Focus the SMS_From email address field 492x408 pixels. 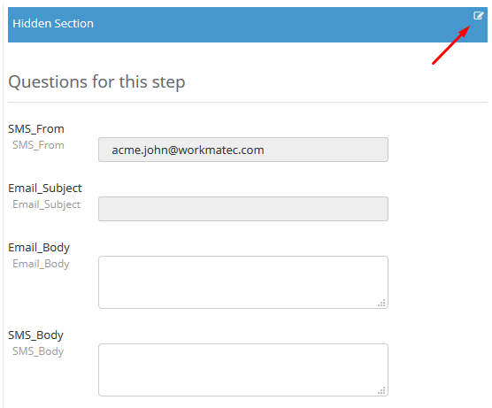[x=243, y=150]
